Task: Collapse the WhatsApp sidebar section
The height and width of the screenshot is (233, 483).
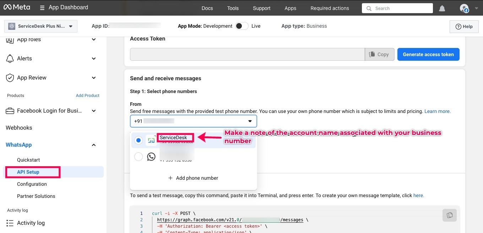Action: (x=94, y=145)
